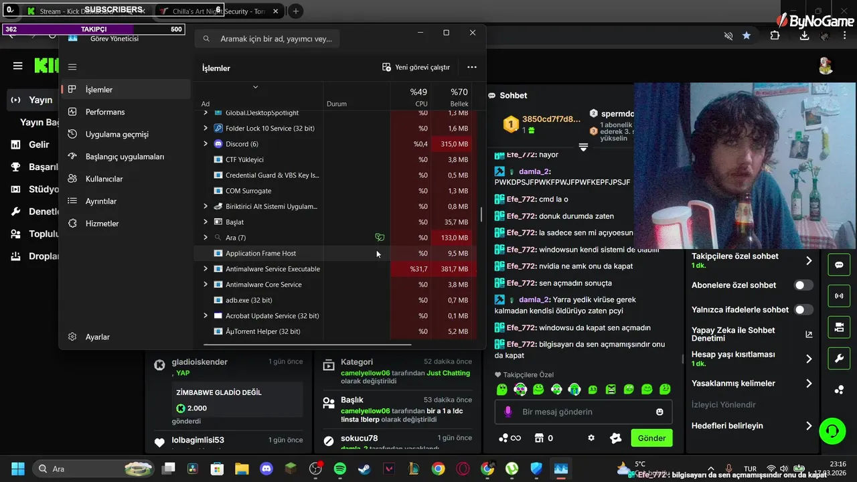Click the three-dots icon below the wrench
The width and height of the screenshot is (857, 482).
point(839,390)
